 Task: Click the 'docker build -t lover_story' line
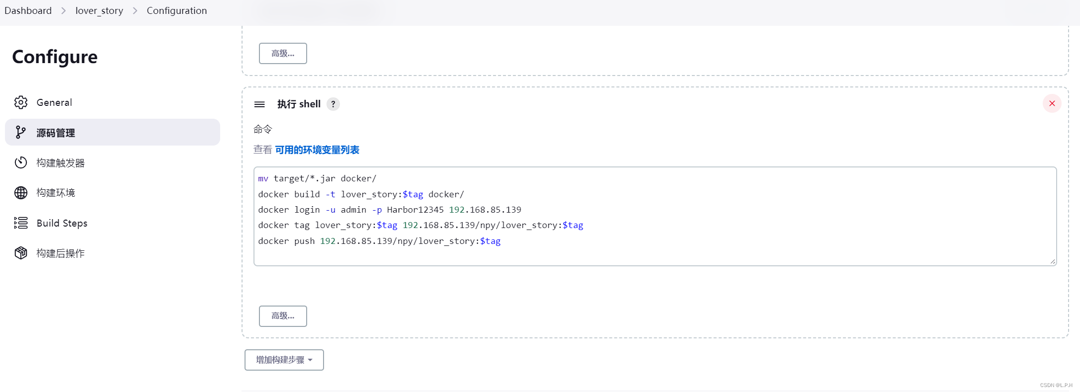click(x=361, y=194)
